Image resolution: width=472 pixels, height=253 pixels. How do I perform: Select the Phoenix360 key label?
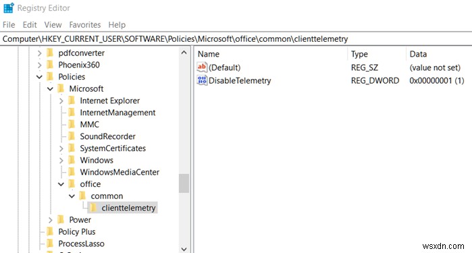coord(79,65)
